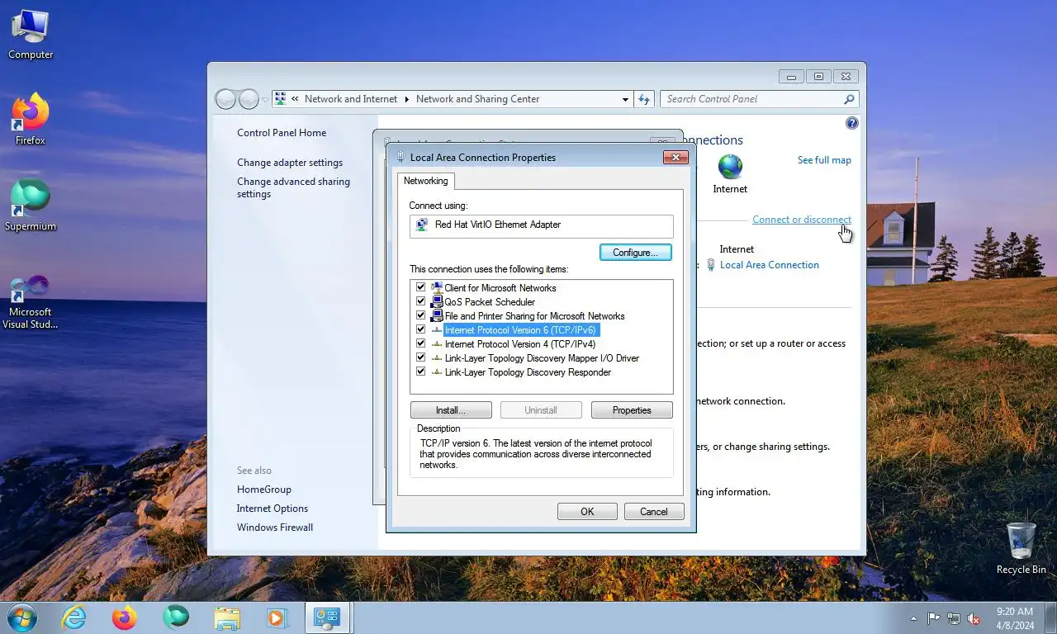The height and width of the screenshot is (634, 1057).
Task: Confirm the dialog with OK
Action: pyautogui.click(x=587, y=512)
